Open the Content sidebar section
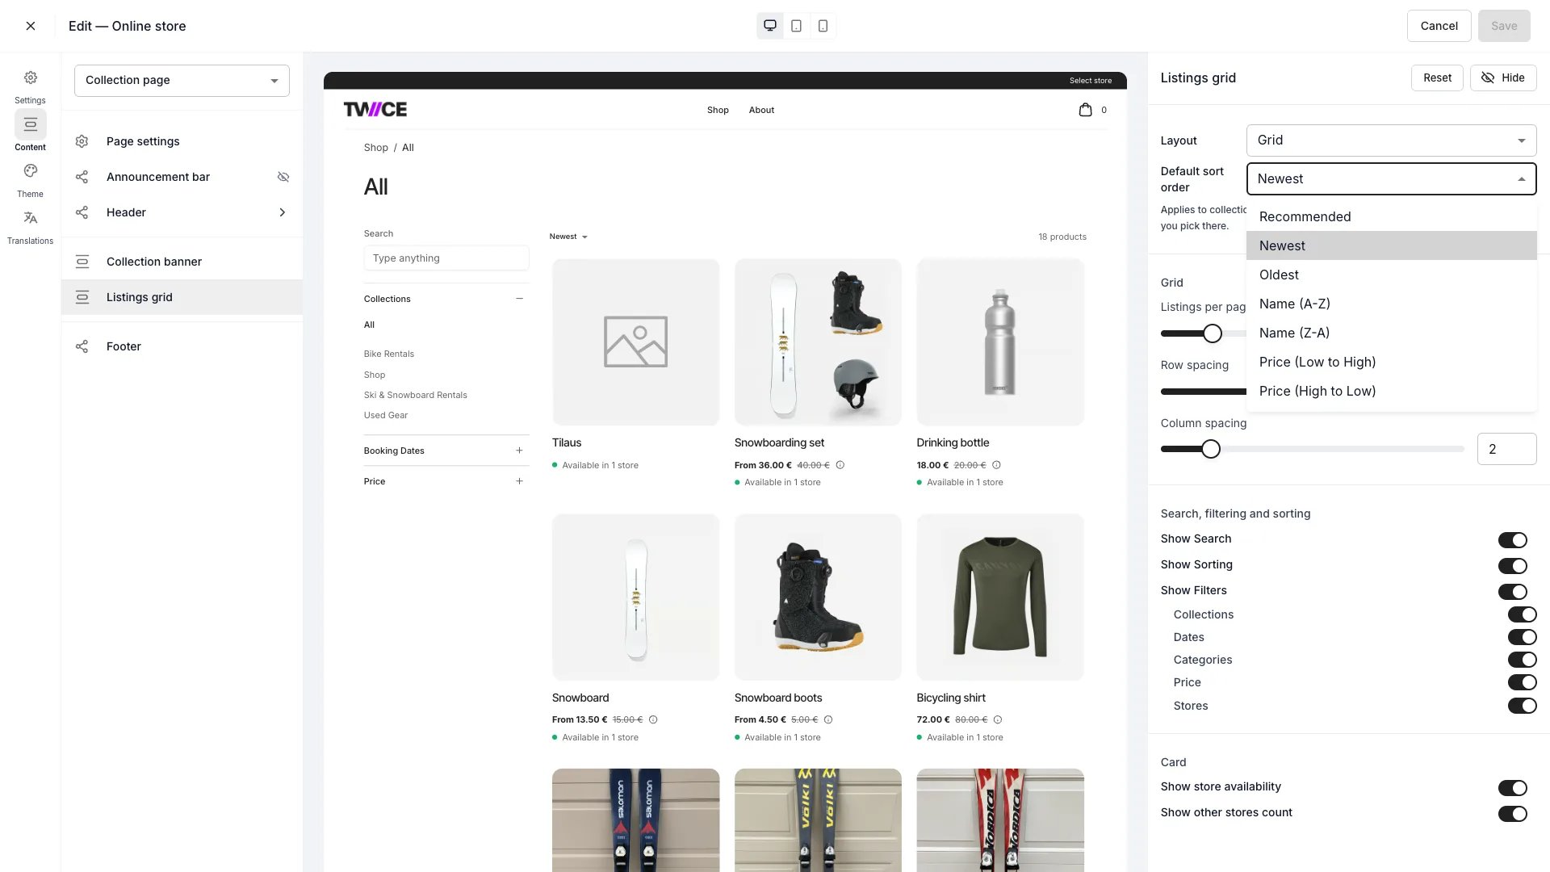 click(30, 132)
